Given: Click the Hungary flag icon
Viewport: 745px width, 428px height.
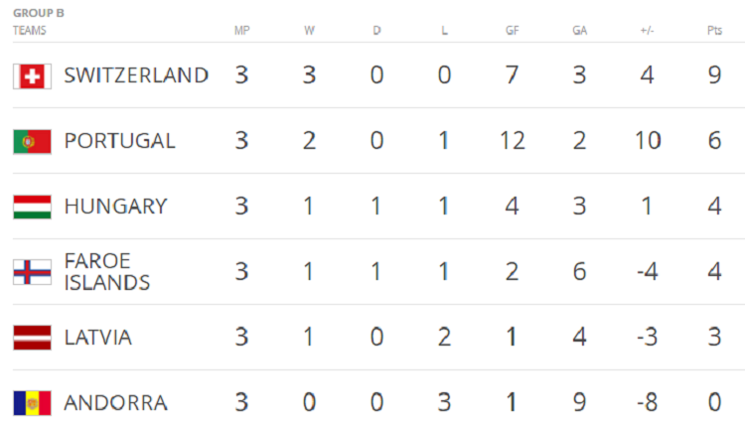Looking at the screenshot, I should (33, 208).
